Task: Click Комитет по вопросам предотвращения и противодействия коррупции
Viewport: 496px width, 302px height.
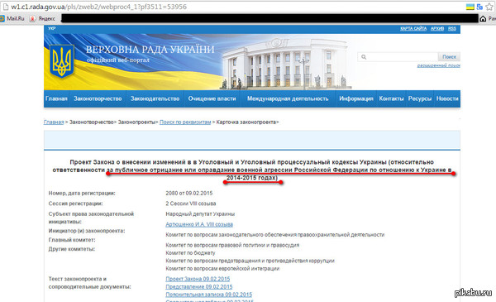Action: pyautogui.click(x=250, y=261)
